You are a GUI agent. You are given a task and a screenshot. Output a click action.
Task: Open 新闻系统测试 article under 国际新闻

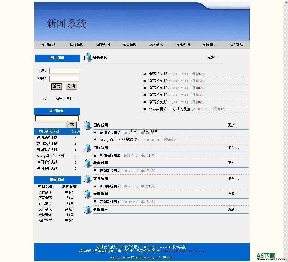pos(110,155)
